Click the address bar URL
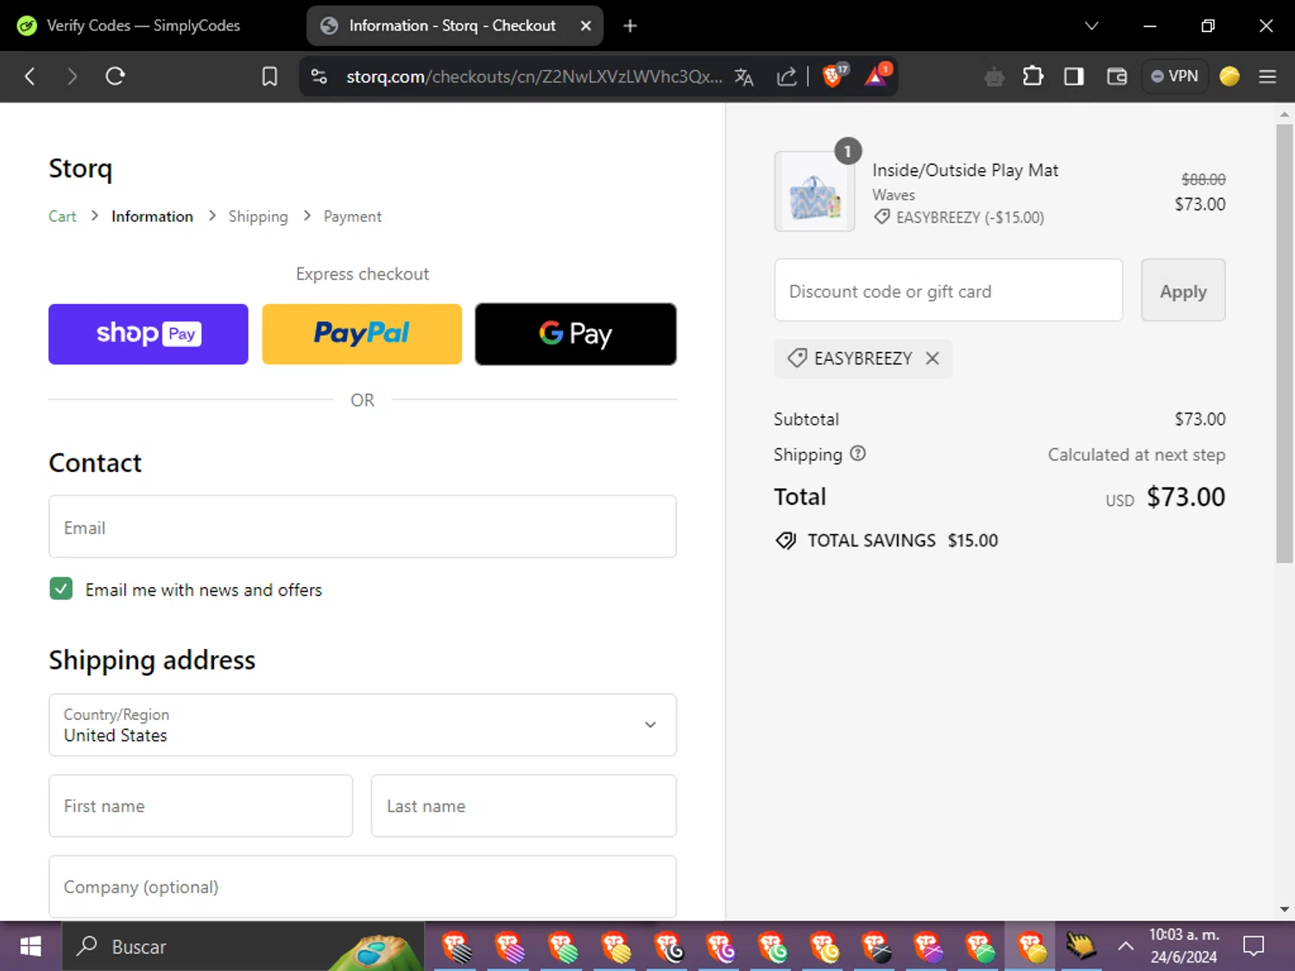 click(534, 77)
